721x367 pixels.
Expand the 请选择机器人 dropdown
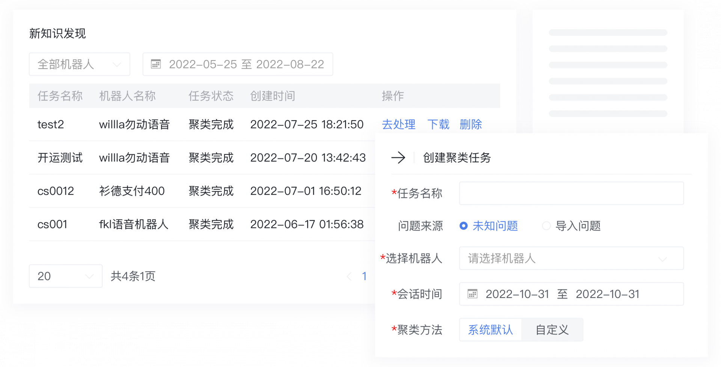[x=571, y=258]
